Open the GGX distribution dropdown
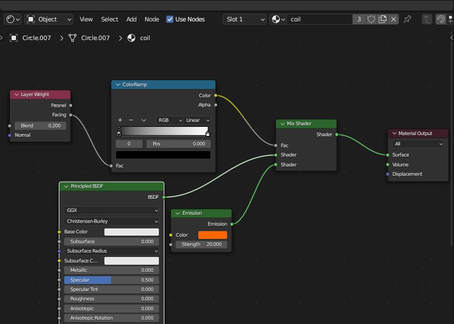 pyautogui.click(x=112, y=210)
